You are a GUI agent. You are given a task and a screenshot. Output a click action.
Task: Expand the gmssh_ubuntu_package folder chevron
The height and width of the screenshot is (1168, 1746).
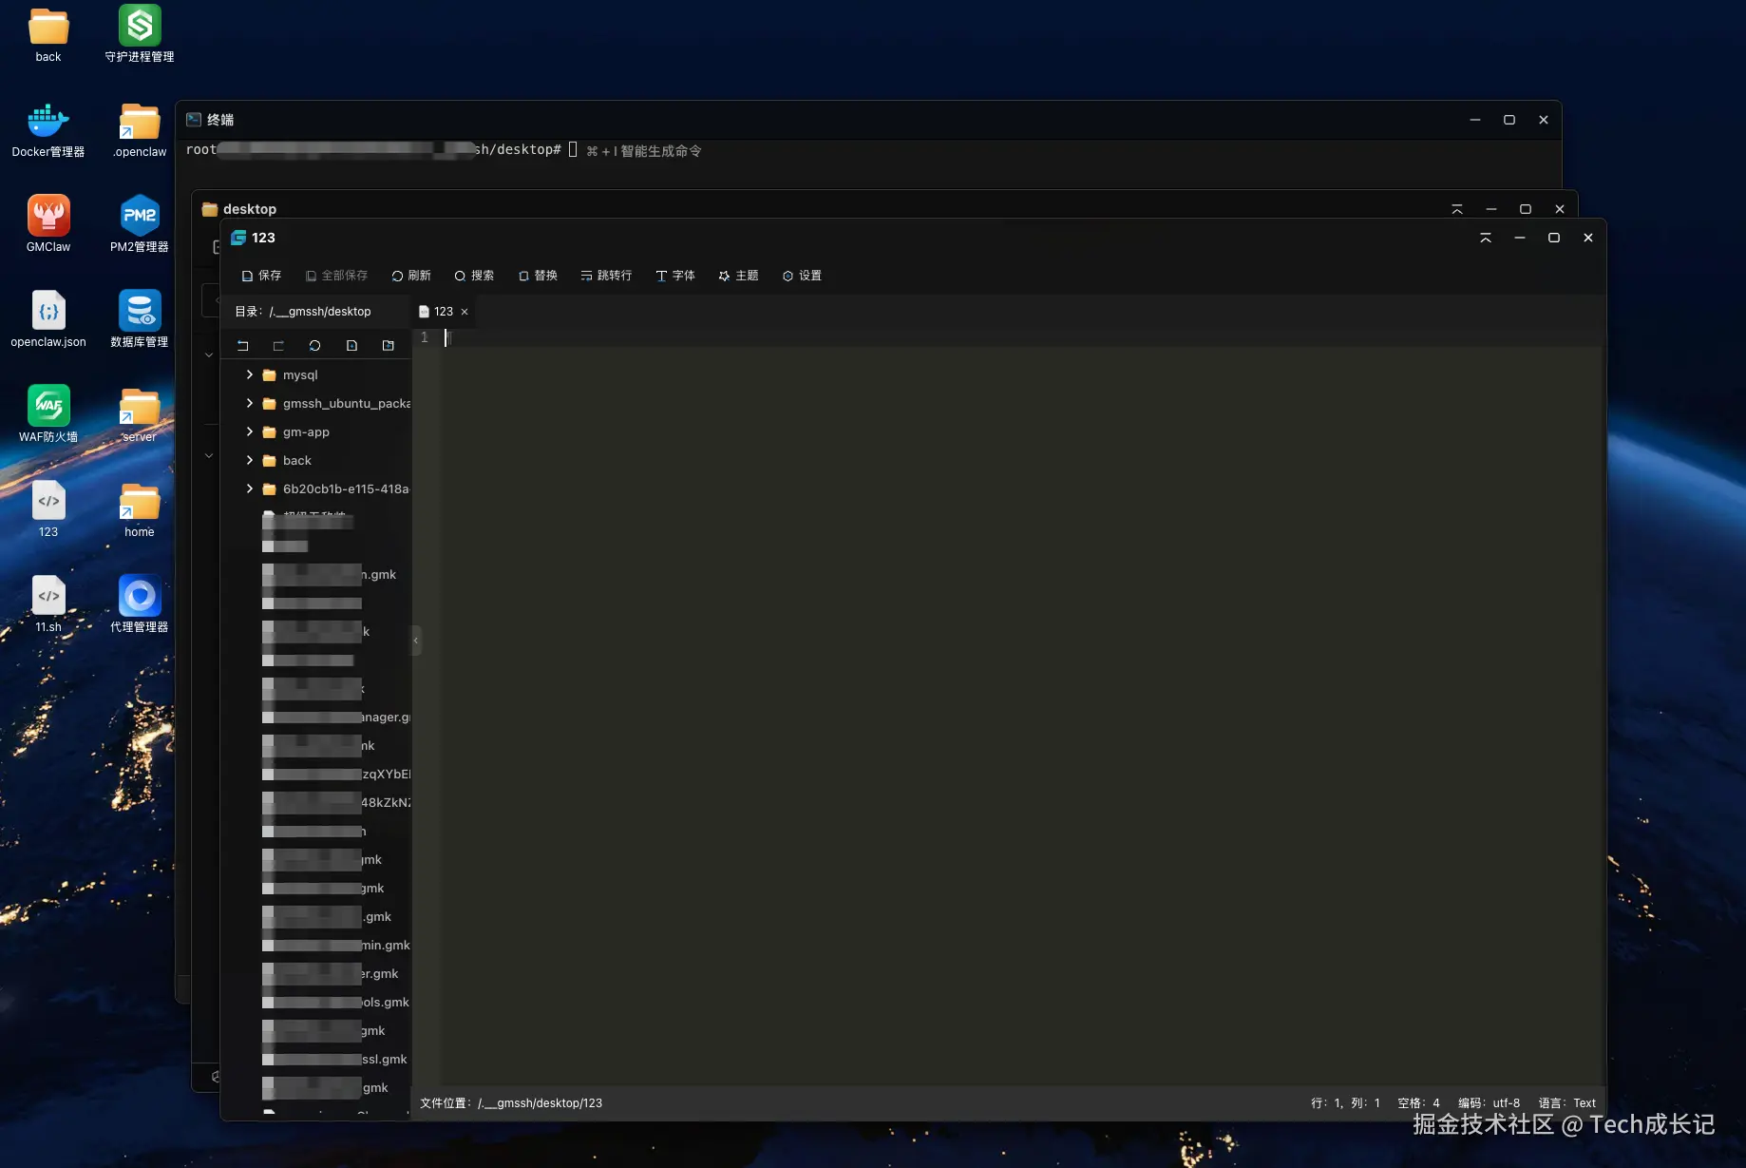[x=250, y=404]
